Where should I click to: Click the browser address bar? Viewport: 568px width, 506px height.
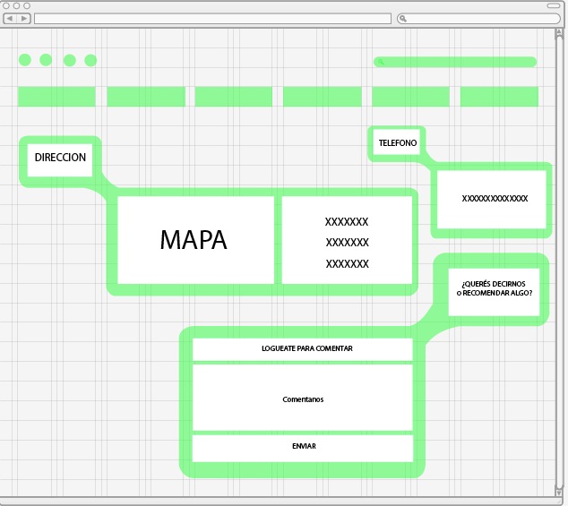coord(212,18)
